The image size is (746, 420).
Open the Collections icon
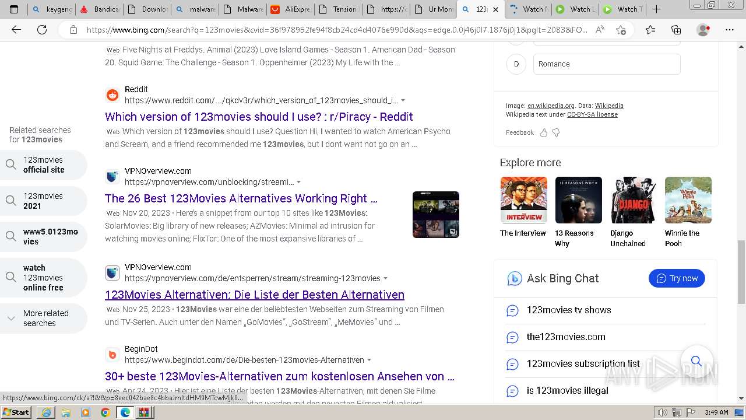676,30
